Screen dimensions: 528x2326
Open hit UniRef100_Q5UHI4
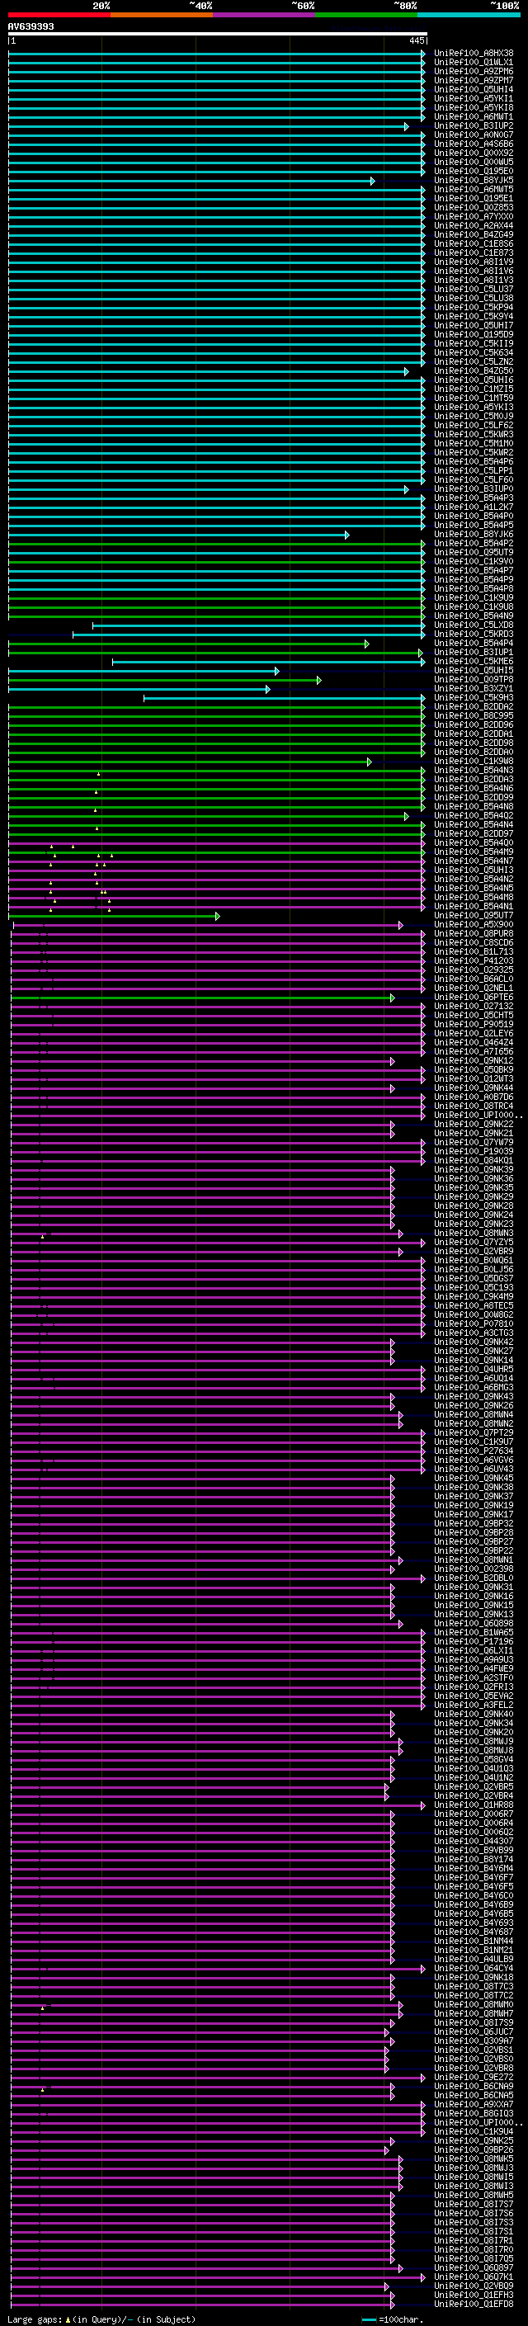coord(474,89)
